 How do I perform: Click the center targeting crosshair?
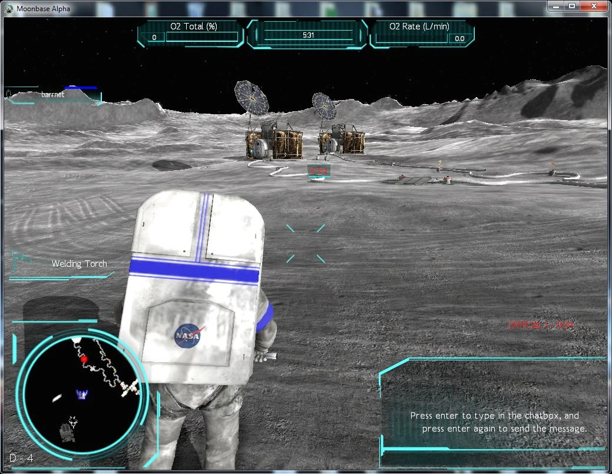305,243
